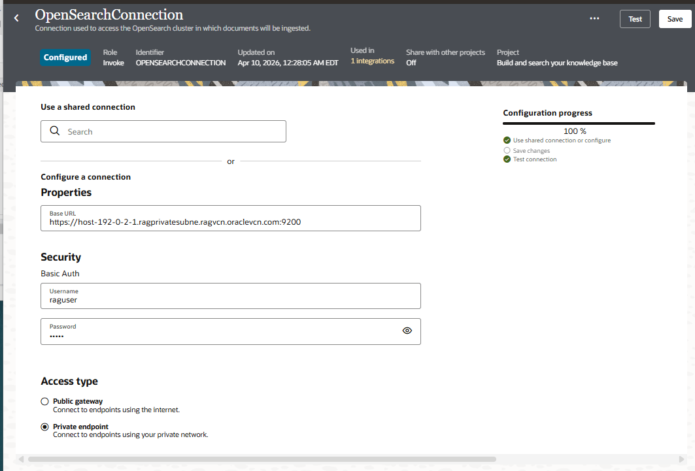The width and height of the screenshot is (695, 471).
Task: Click the horizontal scrollbar thumb
Action: [x=262, y=459]
